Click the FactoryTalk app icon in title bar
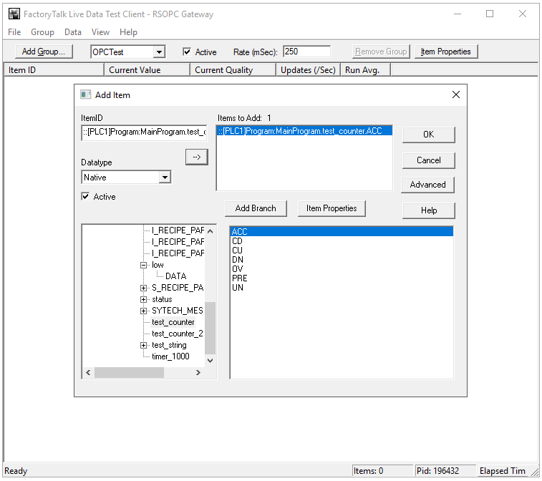Viewport: 542px width, 481px height. (14, 14)
